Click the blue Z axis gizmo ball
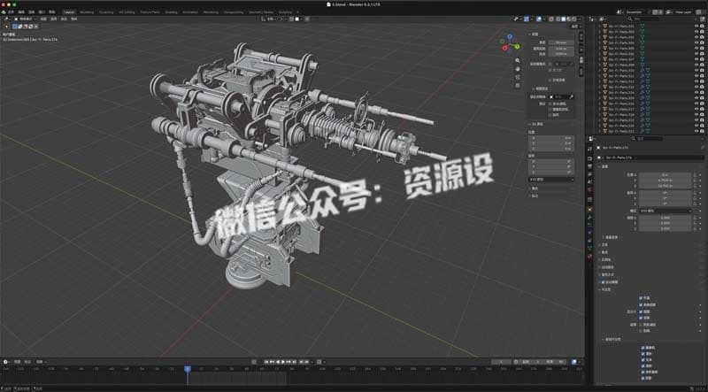Image resolution: width=708 pixels, height=392 pixels. click(510, 36)
